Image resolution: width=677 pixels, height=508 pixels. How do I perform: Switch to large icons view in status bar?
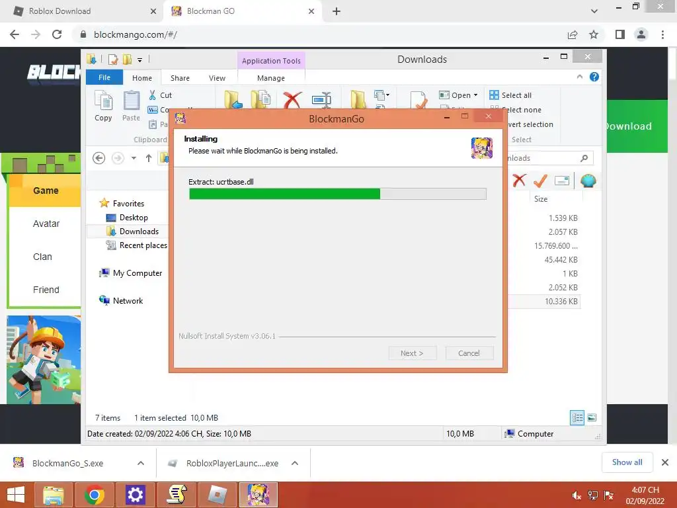592,418
